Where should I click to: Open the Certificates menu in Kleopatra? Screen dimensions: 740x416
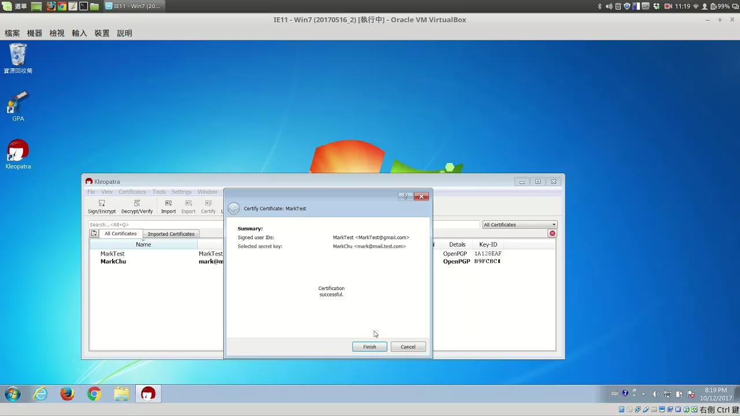coord(132,192)
